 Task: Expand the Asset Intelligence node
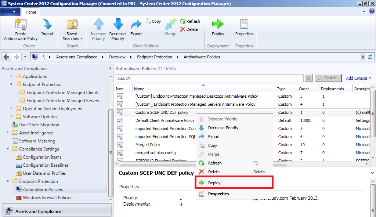tap(8, 132)
